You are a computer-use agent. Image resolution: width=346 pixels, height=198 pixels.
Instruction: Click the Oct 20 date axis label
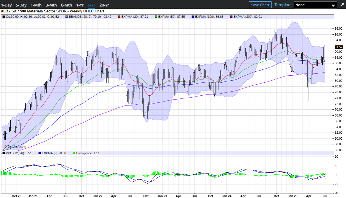(17, 195)
